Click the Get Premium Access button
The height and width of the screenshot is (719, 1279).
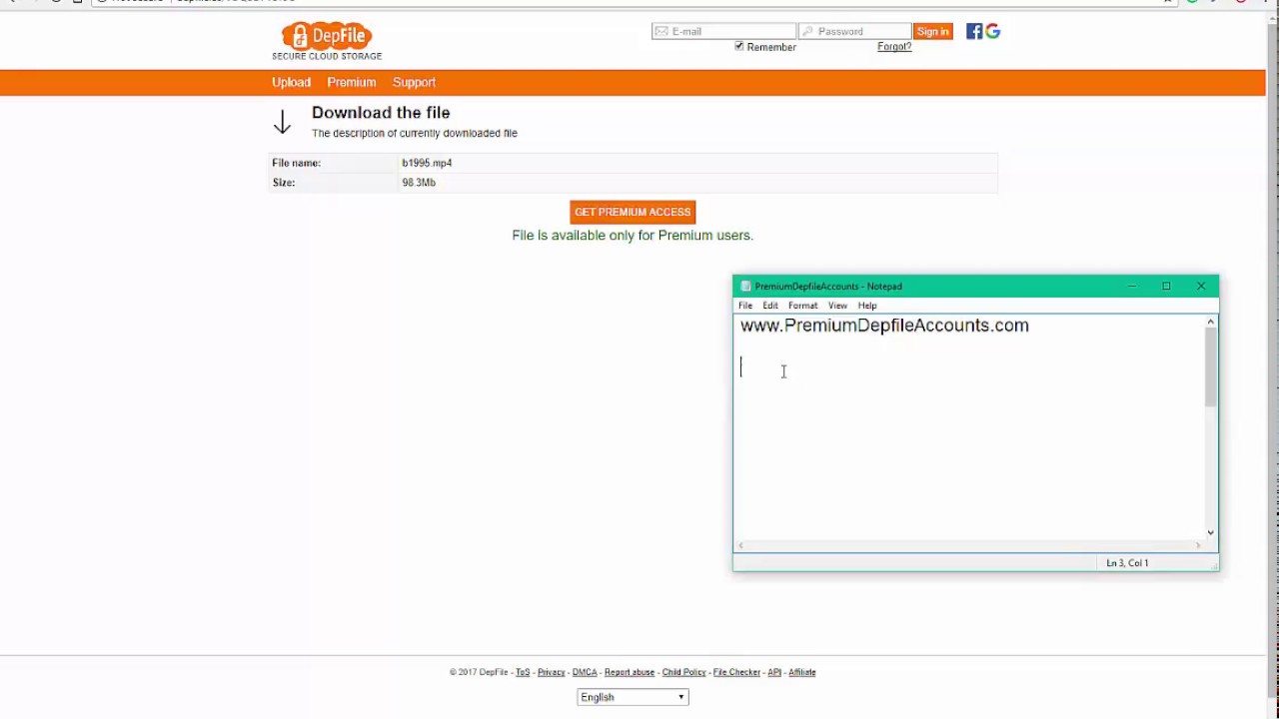[x=633, y=212]
